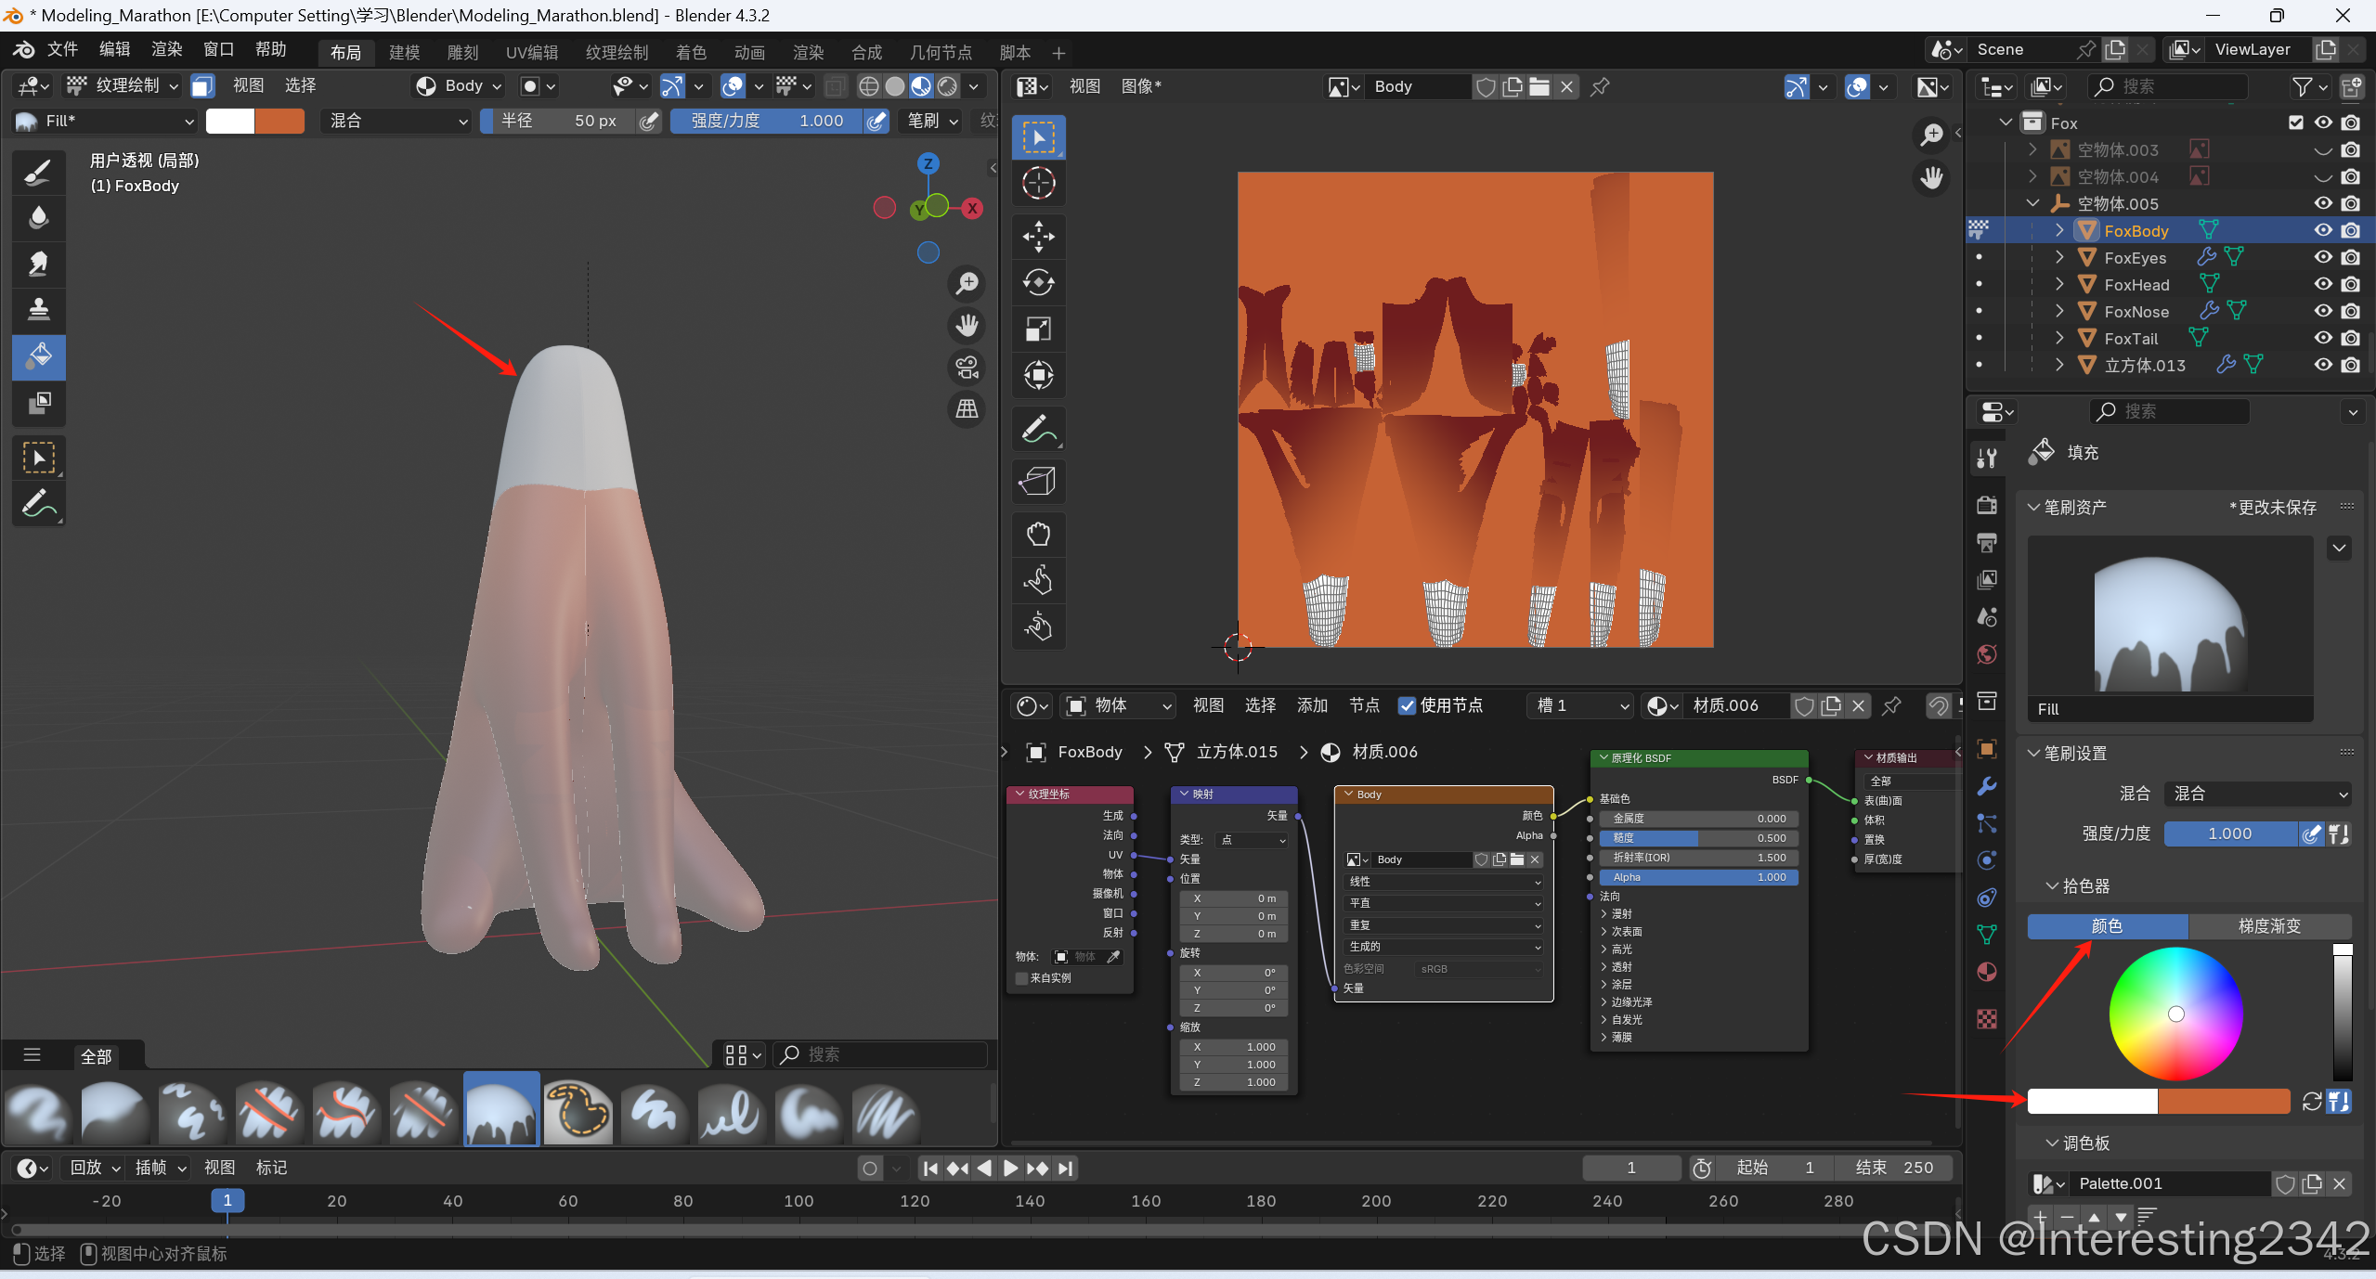
Task: Select the Soften (water drop) brush tool
Action: (x=38, y=217)
